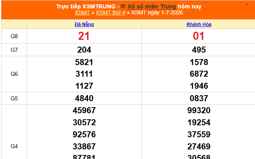Click Đà Nẵng G7 result 204
The height and width of the screenshot is (159, 255).
coord(84,50)
